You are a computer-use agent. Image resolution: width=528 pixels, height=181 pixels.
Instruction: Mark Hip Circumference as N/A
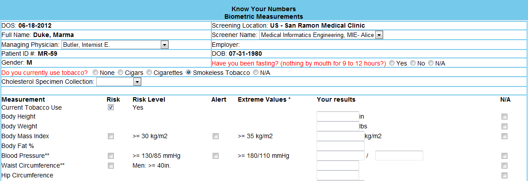pos(504,176)
